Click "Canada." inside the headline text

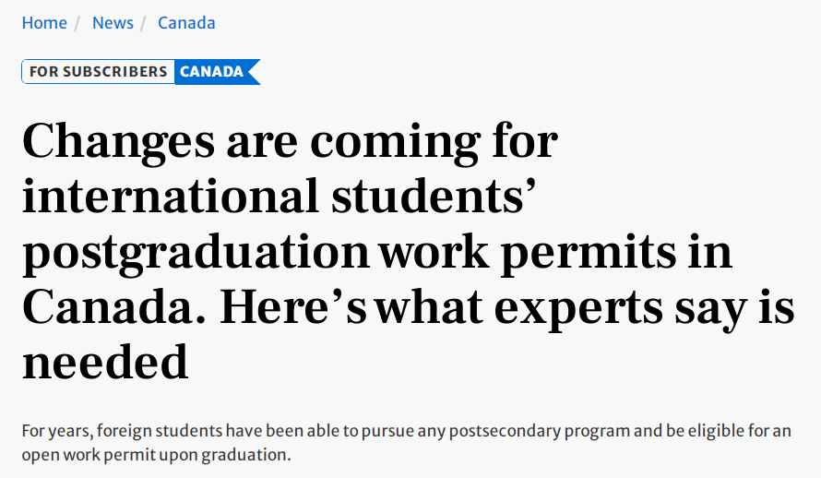[114, 307]
